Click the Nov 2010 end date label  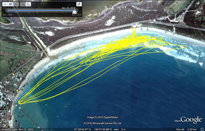(76, 15)
